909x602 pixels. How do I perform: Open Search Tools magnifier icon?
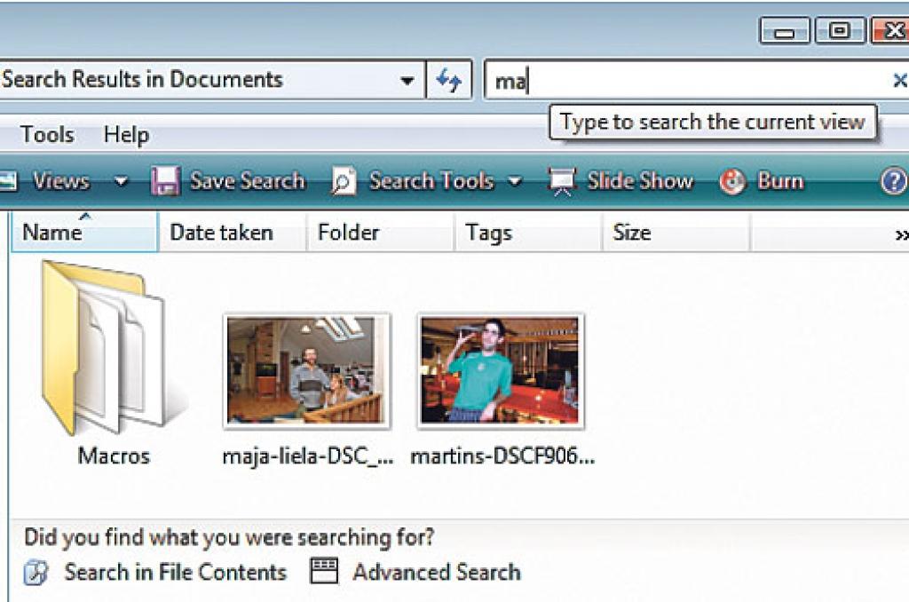tap(344, 181)
